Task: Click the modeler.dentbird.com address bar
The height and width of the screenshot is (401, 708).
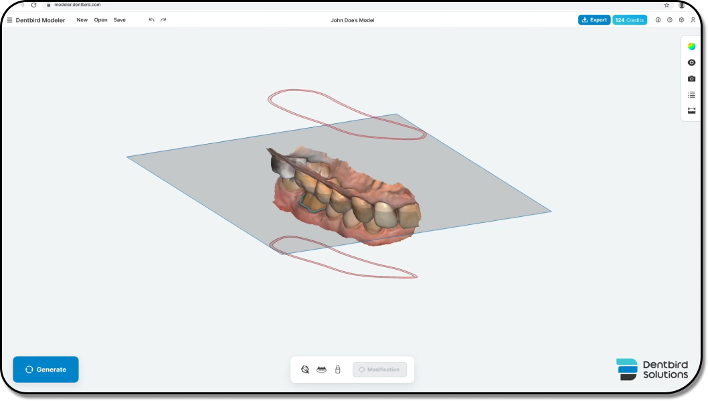Action: point(77,5)
